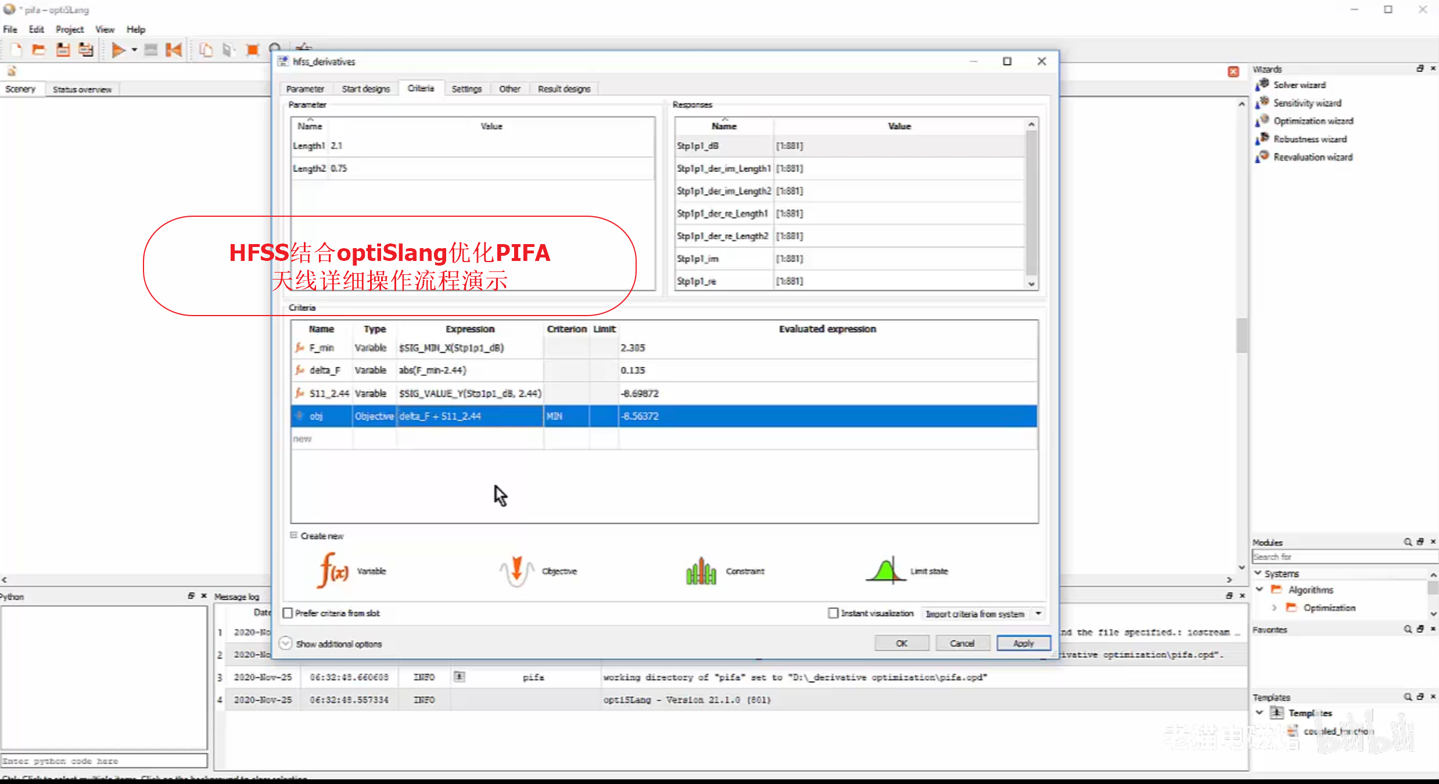Click the red close icon above Scenery scrollbar
1439x784 pixels.
(x=1233, y=71)
